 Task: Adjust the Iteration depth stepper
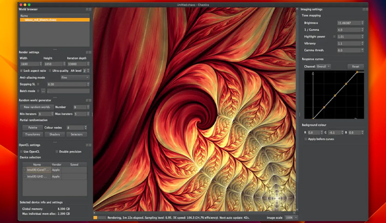point(88,64)
